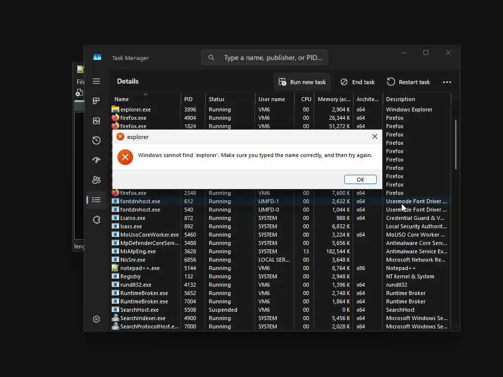This screenshot has height=377, width=503.
Task: Sort by the Description column header
Action: pos(417,99)
